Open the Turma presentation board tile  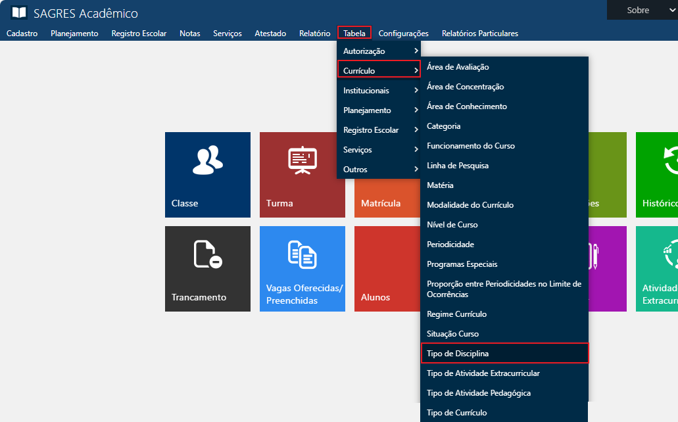[302, 160]
